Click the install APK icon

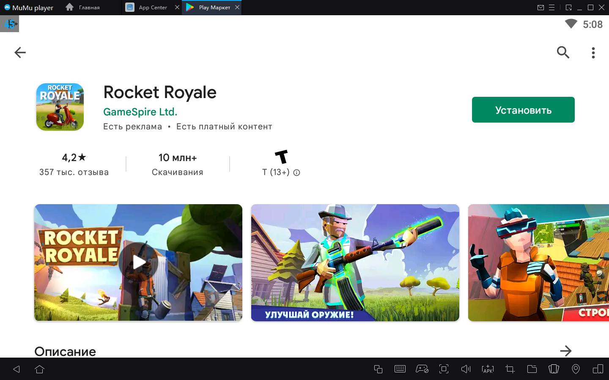(488, 369)
